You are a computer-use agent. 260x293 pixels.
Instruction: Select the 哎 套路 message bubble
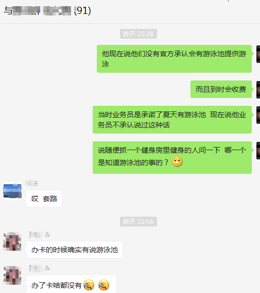(x=44, y=199)
